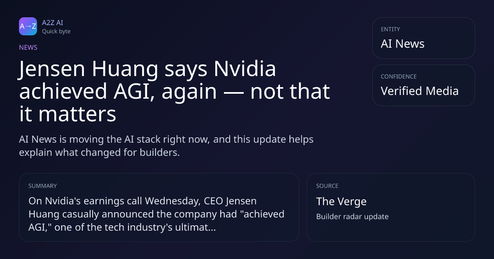Select the Builder radar update text
This screenshot has width=494, height=259.
click(352, 216)
